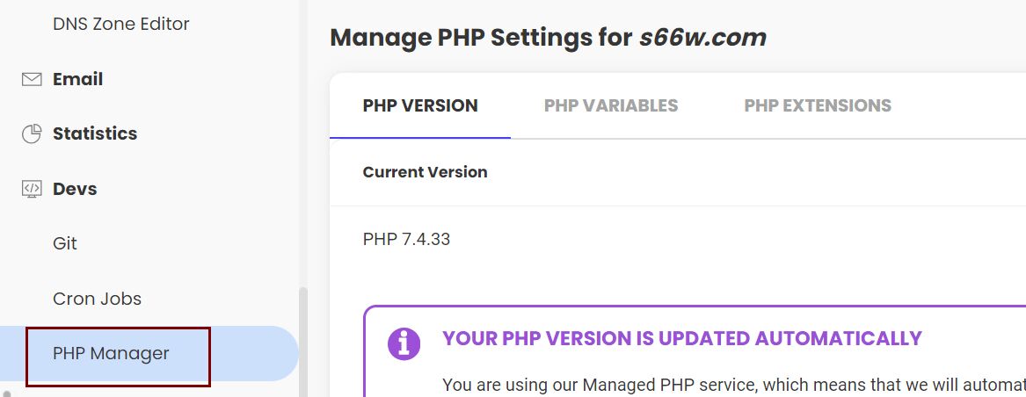Collapse the Devs sidebar section
This screenshot has width=1026, height=397.
click(x=75, y=189)
